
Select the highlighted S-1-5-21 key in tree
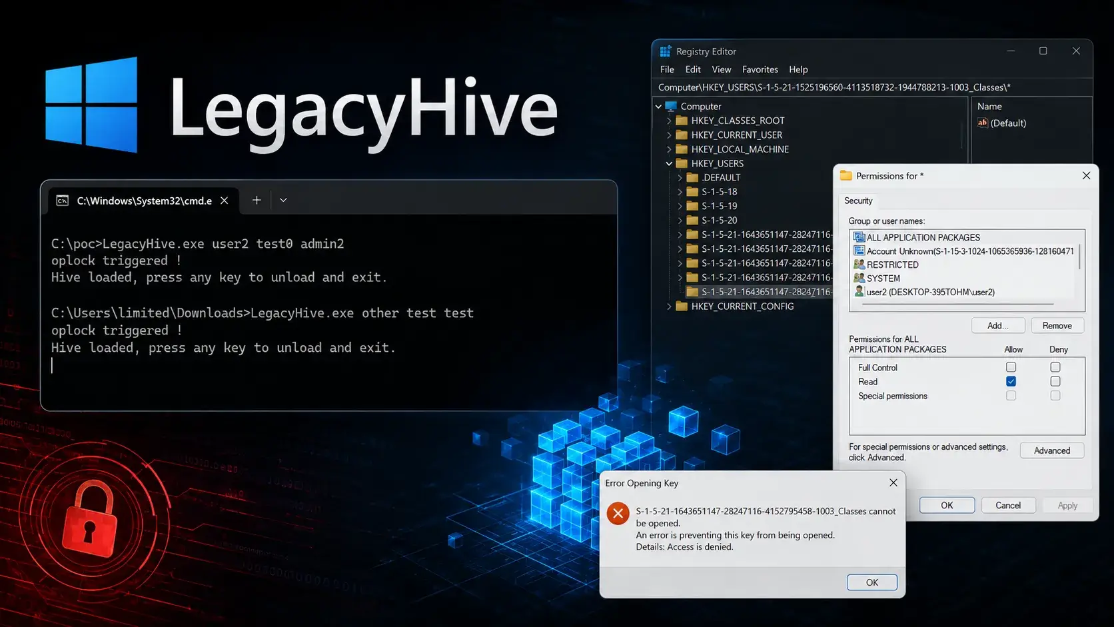(760, 292)
